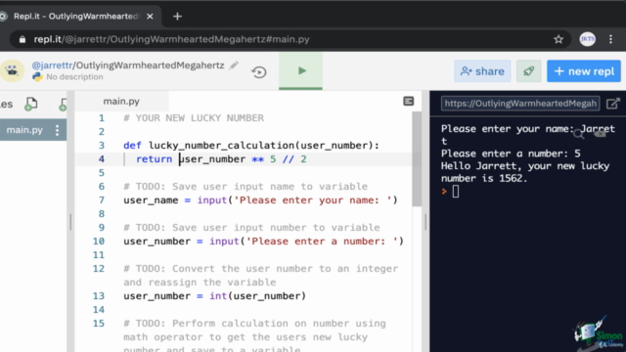Click console text 'number is 1562.'
Image resolution: width=626 pixels, height=352 pixels.
tap(484, 178)
